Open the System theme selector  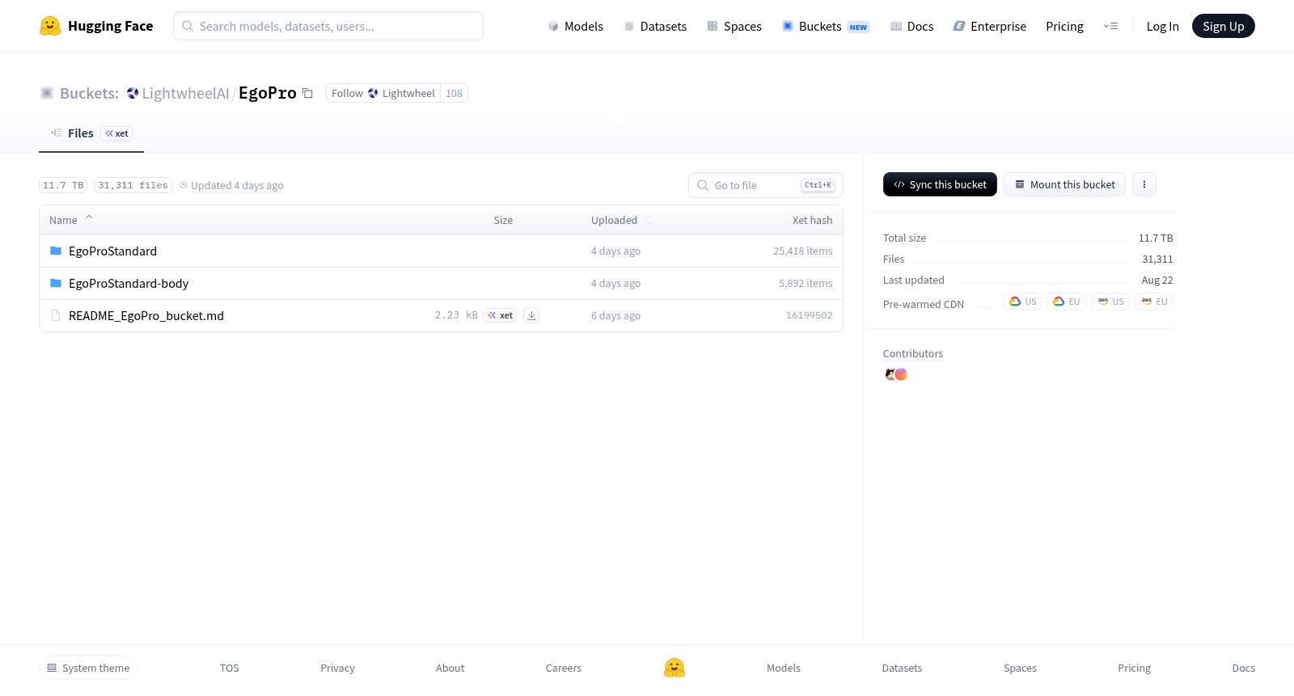[x=88, y=668]
